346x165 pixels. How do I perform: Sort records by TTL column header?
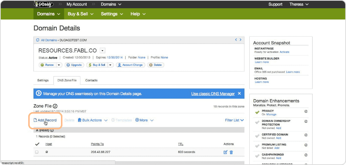181,144
